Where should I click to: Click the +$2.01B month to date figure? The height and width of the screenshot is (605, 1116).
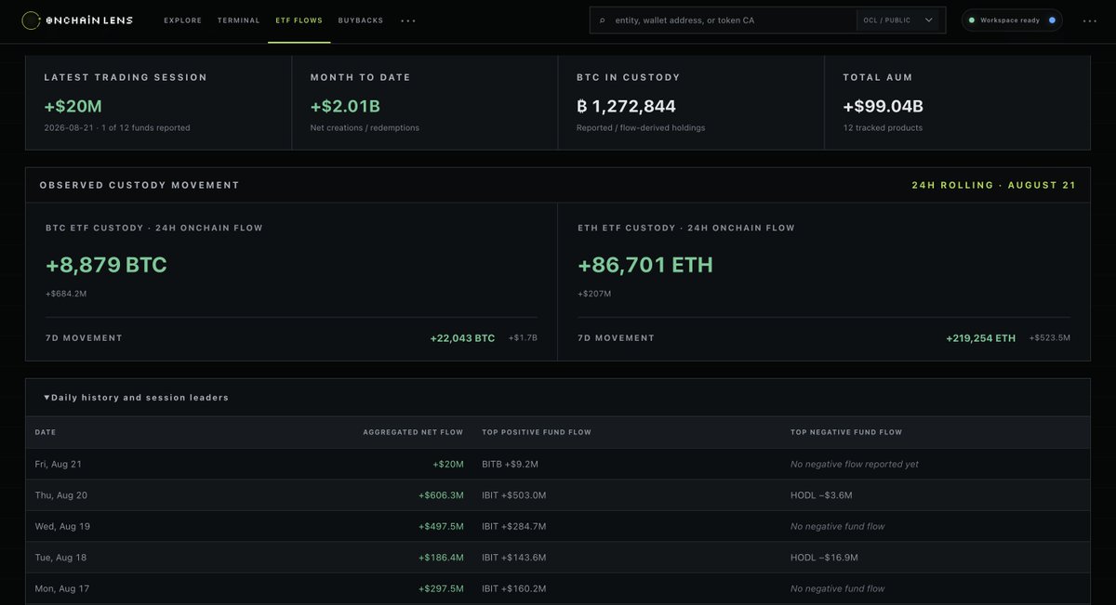point(345,106)
